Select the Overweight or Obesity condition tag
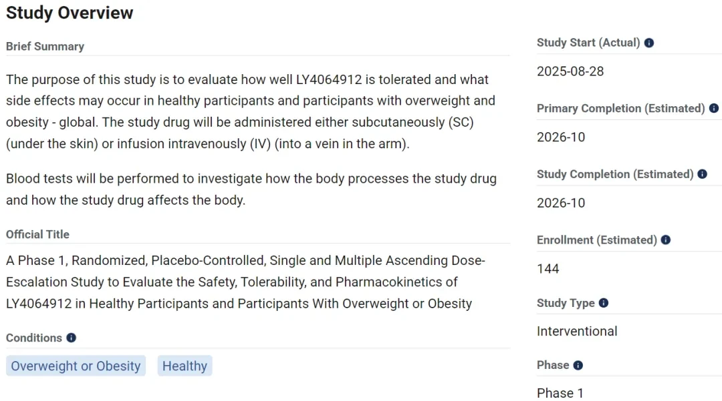 pos(76,366)
